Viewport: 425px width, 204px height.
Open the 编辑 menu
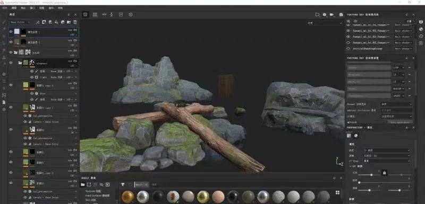(14, 8)
